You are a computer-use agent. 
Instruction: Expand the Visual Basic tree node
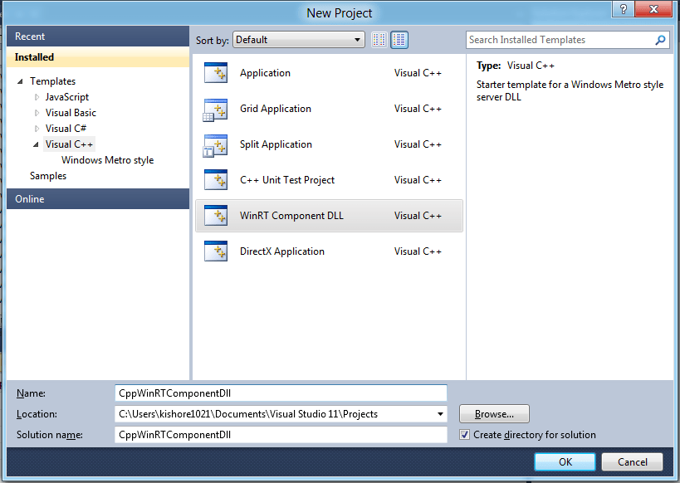pos(37,113)
